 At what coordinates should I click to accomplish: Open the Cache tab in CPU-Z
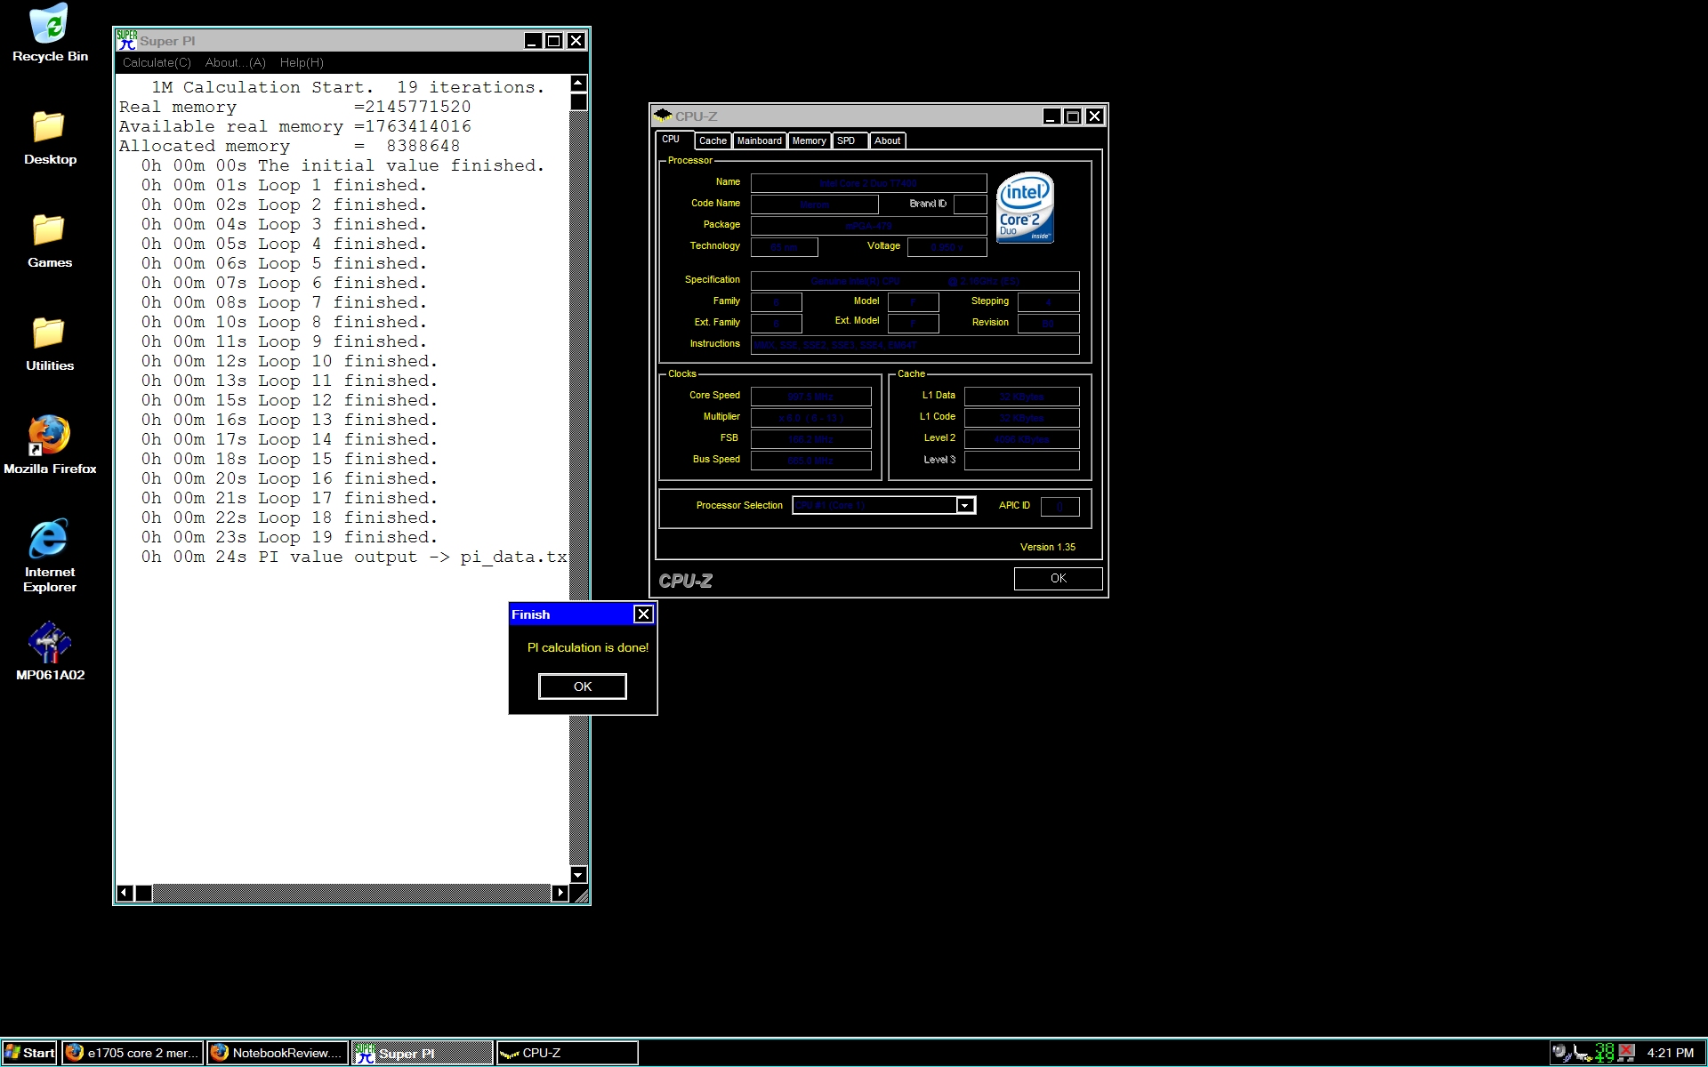(713, 140)
